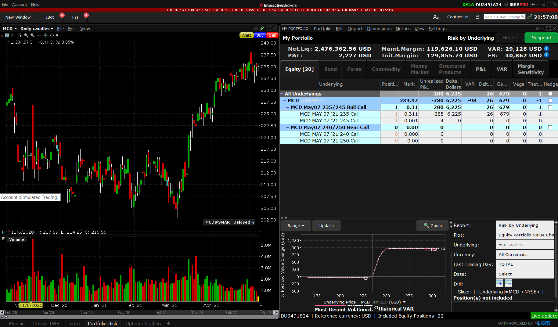Toggle Hedge checkbox for All Underlyings row
Screen dimensions: 558x327
tap(550, 94)
